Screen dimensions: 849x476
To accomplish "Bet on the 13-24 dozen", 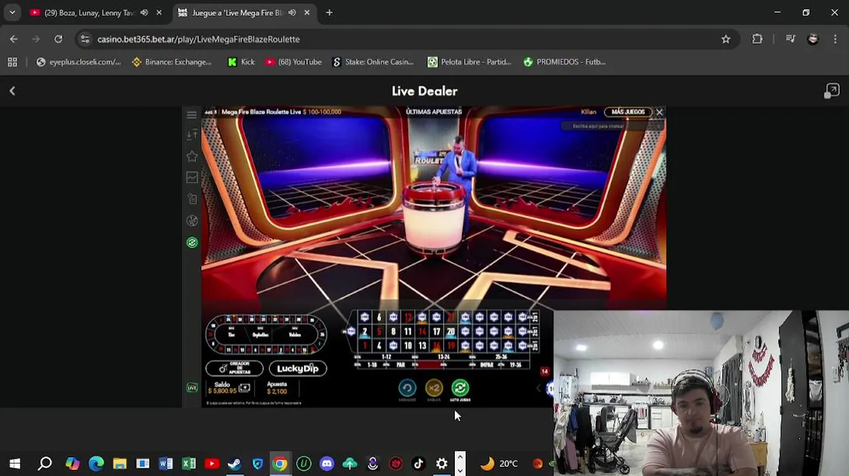I will 444,356.
